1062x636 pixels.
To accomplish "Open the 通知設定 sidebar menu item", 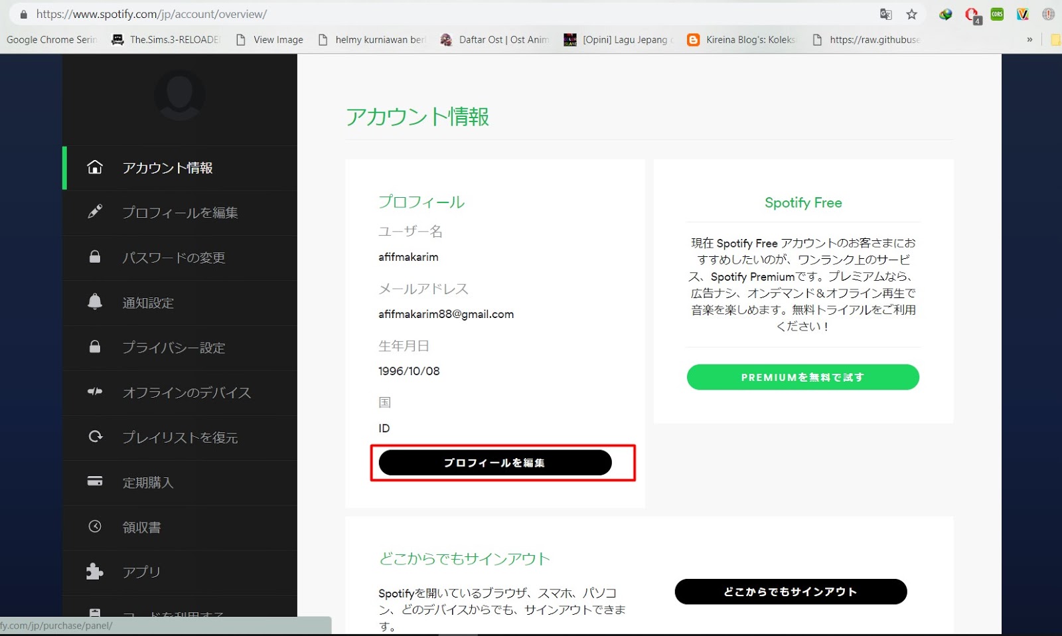I will 180,303.
